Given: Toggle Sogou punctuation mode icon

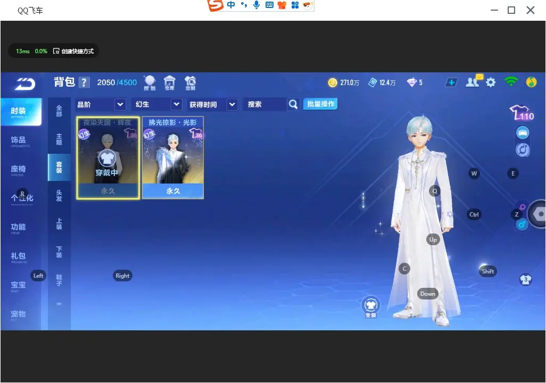Looking at the screenshot, I should [244, 5].
